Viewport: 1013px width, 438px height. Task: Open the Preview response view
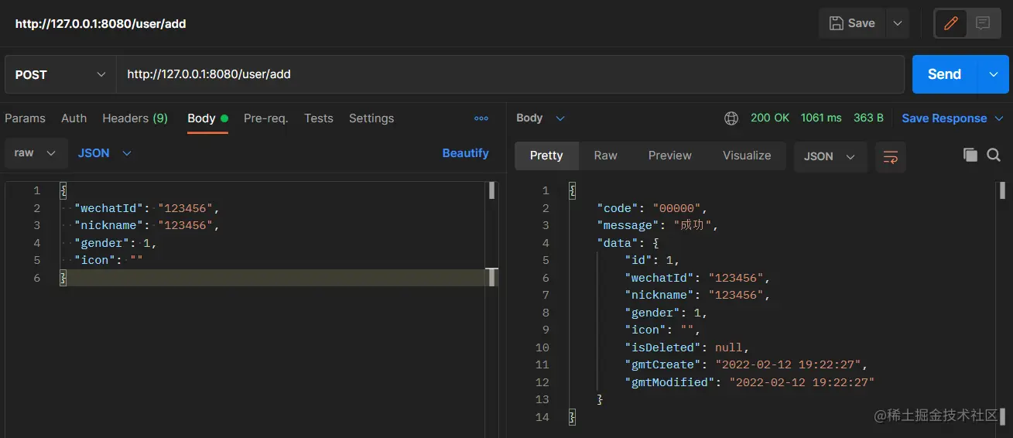[x=669, y=156]
